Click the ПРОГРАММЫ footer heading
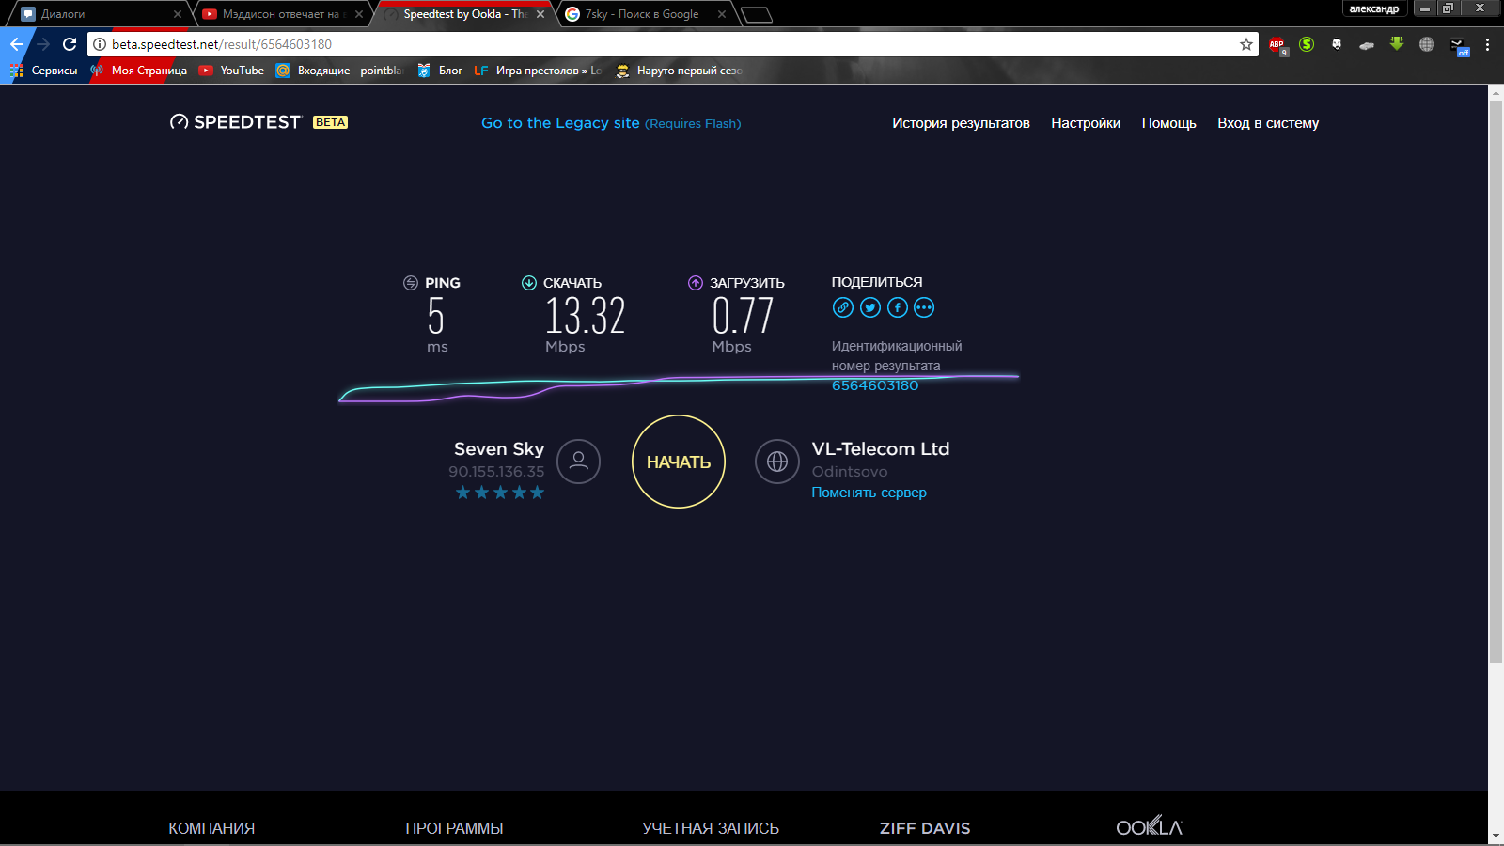 point(454,828)
